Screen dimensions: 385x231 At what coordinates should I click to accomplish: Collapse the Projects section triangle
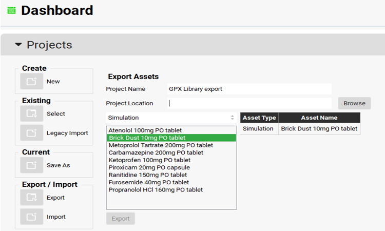18,45
